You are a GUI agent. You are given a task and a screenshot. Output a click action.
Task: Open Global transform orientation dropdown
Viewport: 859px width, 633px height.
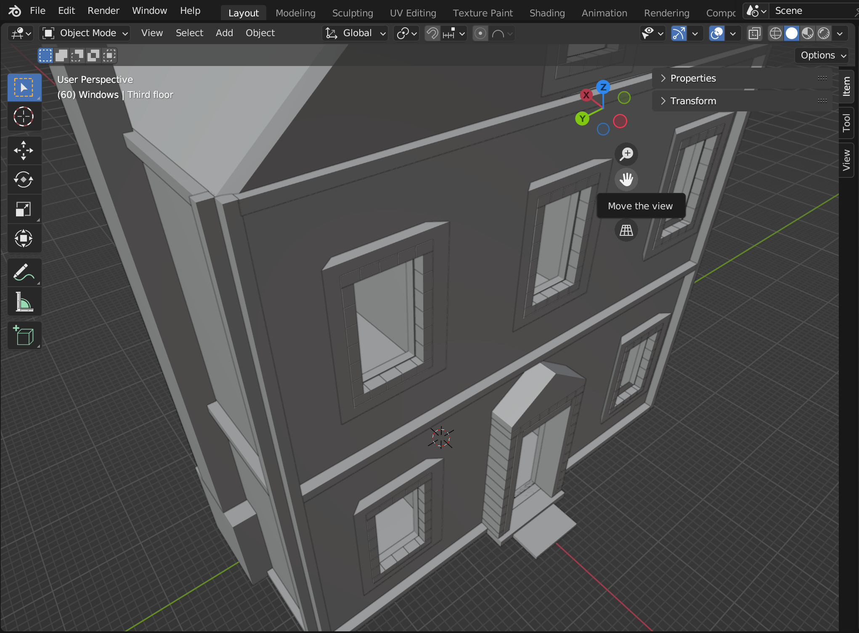pyautogui.click(x=356, y=33)
